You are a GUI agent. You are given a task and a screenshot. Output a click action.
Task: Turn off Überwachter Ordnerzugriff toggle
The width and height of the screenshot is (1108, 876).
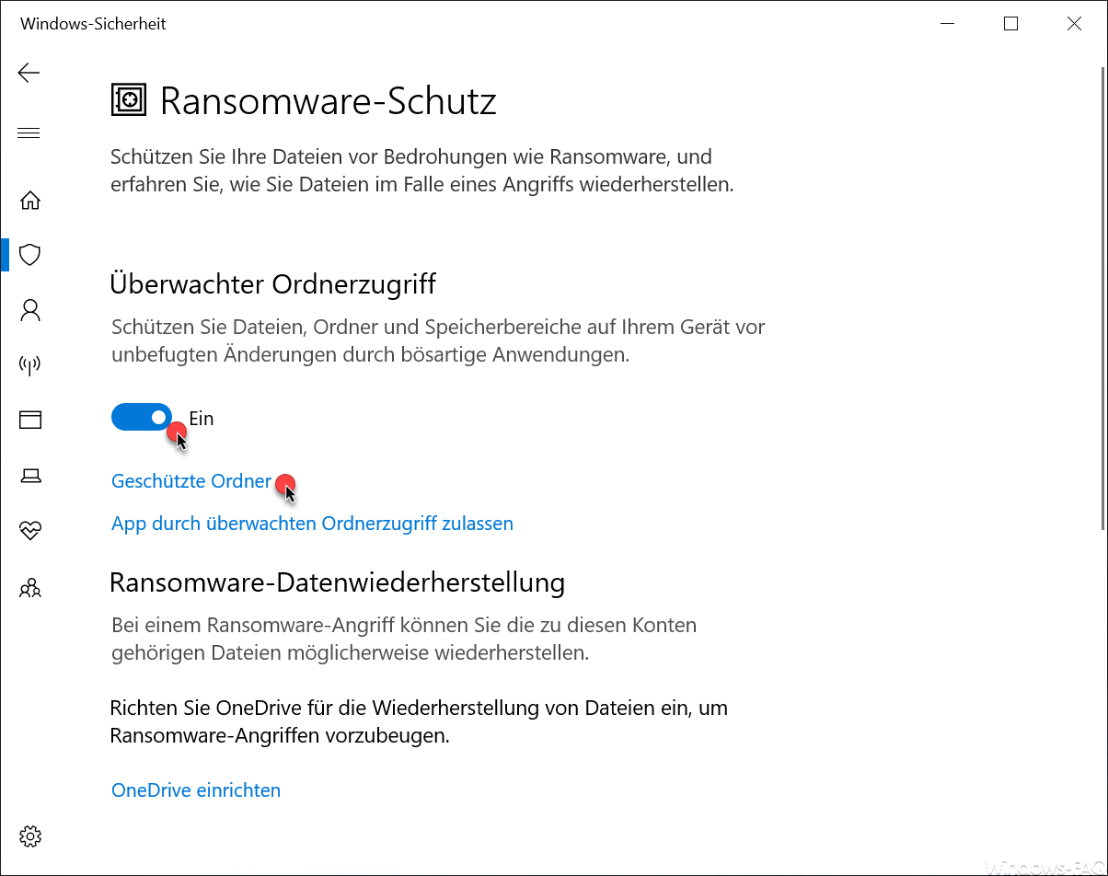142,418
